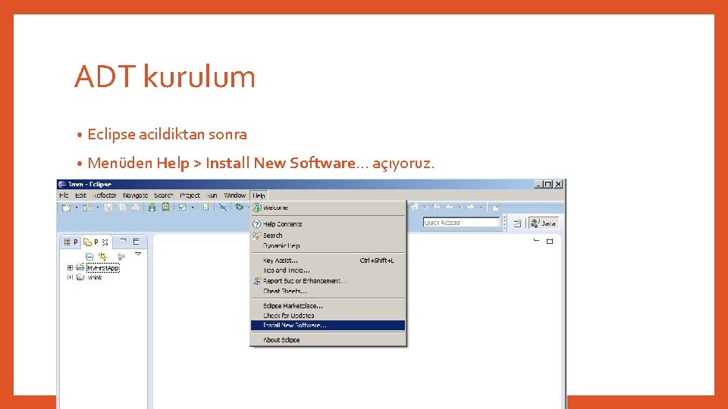Select Cheat Sheets... in the Help menu
728x409 pixels.
(x=328, y=291)
